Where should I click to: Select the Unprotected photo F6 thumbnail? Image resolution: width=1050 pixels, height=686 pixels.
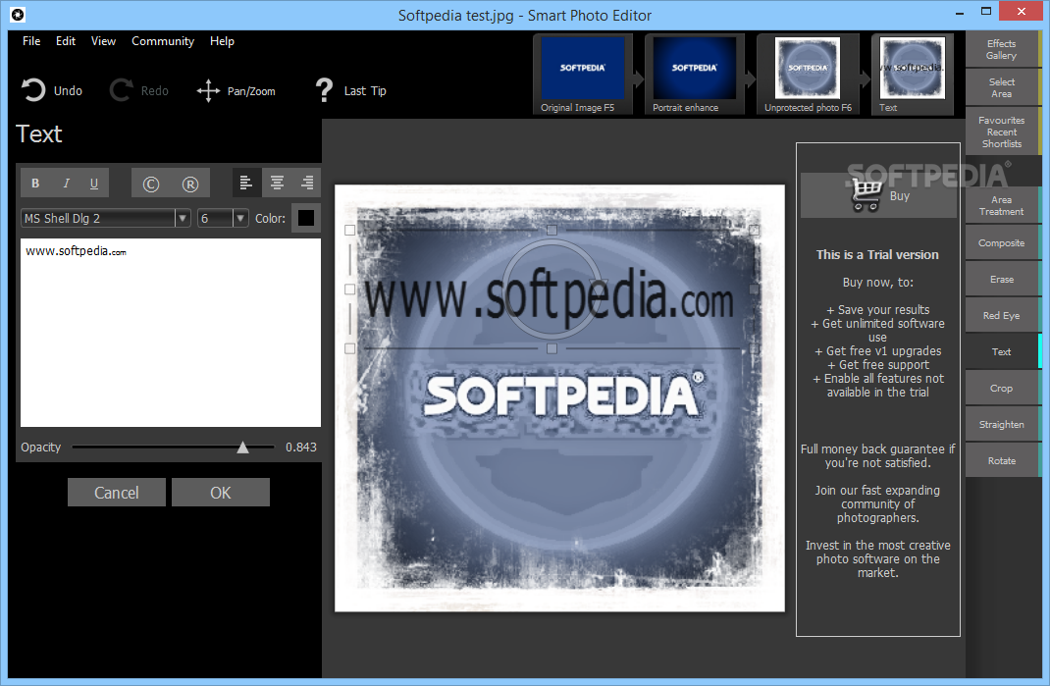click(808, 75)
